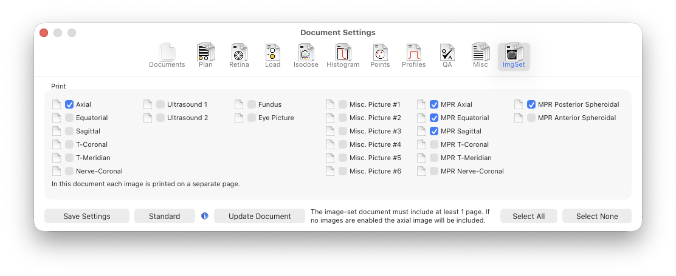Screen dimensions: 676x276
Task: Turn off MPR Sagittal printing
Action: [x=434, y=131]
